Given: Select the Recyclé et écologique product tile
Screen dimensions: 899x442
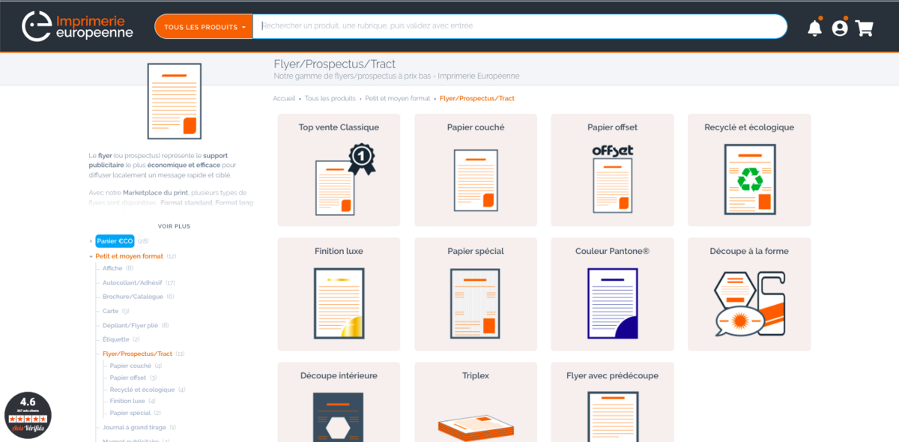Looking at the screenshot, I should 749,170.
